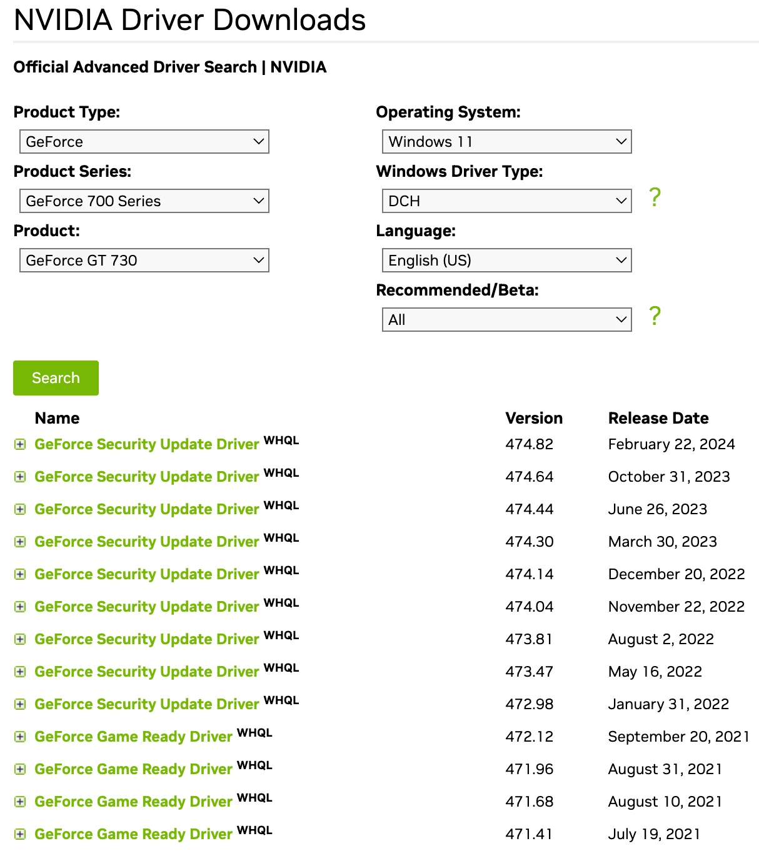Select the Version column header
This screenshot has width=759, height=856.
(534, 418)
